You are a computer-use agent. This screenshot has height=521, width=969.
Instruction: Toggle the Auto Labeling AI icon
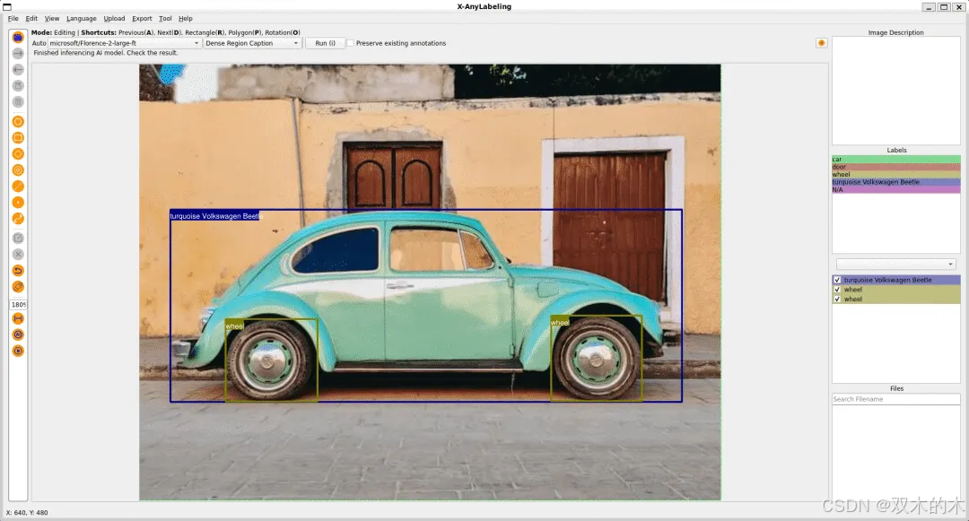(18, 334)
